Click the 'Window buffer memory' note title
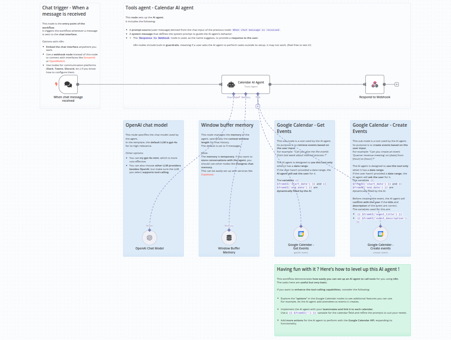This screenshot has width=451, height=340. click(227, 125)
